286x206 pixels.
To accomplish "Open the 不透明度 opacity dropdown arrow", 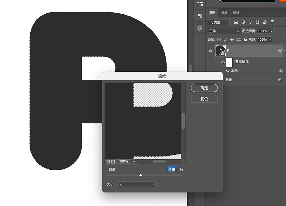I will point(271,31).
